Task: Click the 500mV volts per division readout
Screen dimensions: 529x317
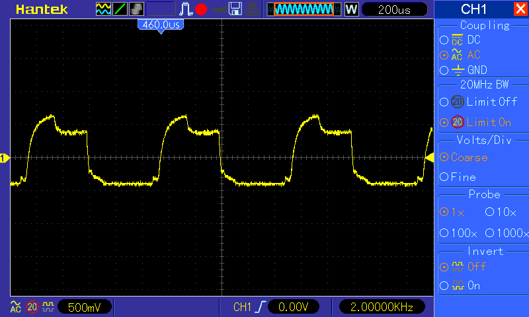Action: point(85,307)
